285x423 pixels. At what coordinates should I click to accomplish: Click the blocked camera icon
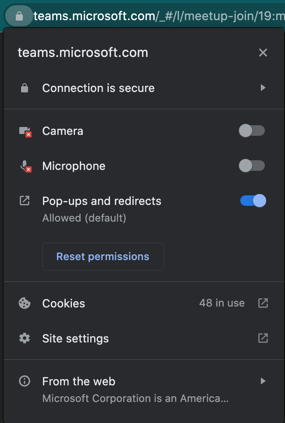coord(25,131)
